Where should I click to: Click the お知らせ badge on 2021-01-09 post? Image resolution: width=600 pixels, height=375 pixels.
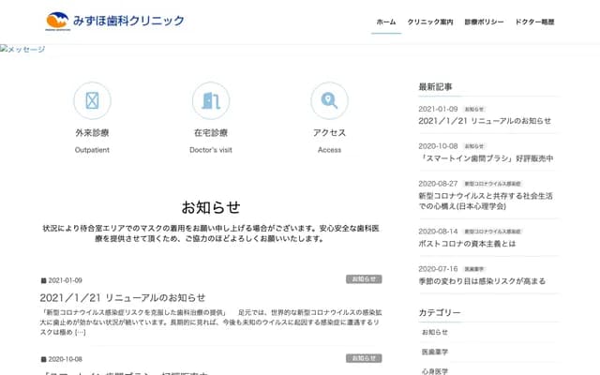[x=363, y=279]
